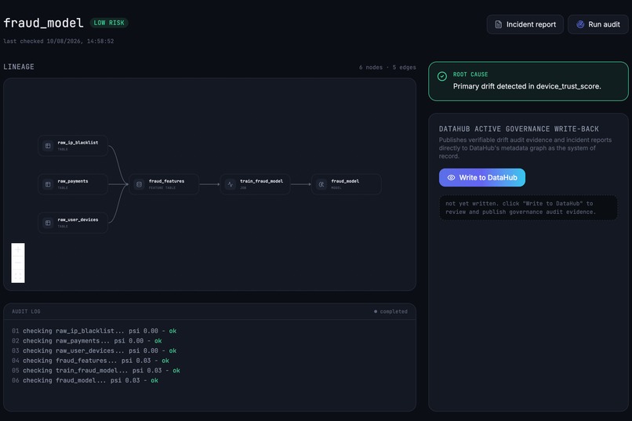632x421 pixels.
Task: Zoom out of the lineage graph
Action: [18, 263]
